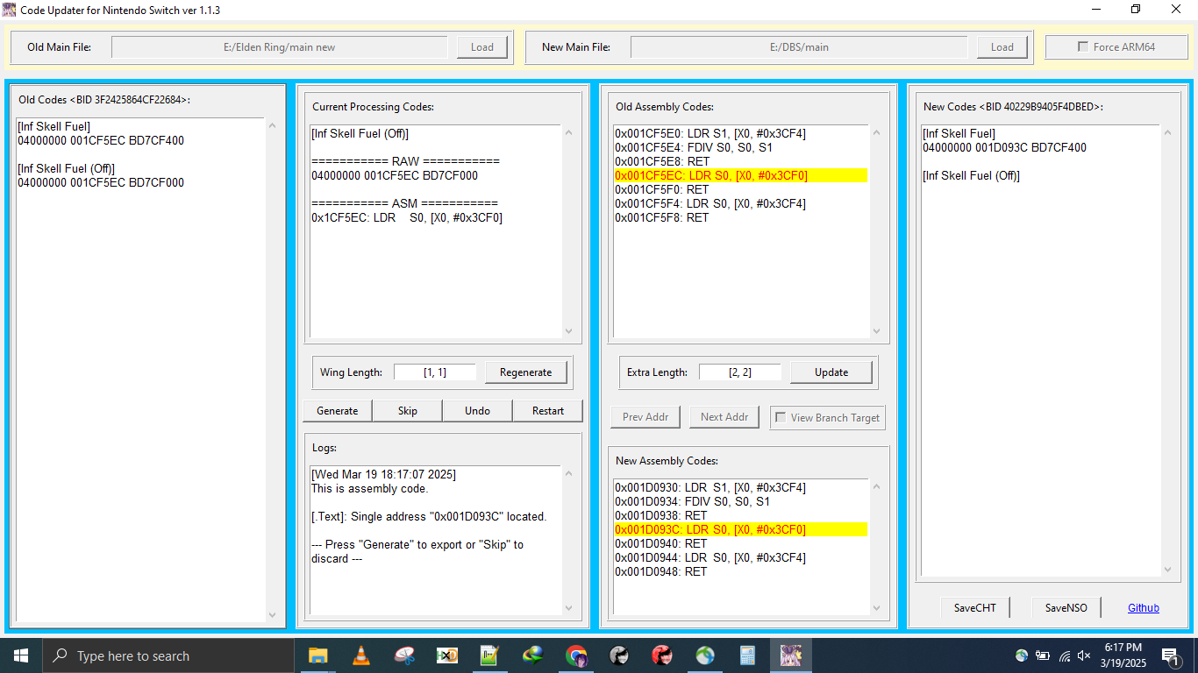
Task: Open the HxD hex editor taskbar icon
Action: 446,655
